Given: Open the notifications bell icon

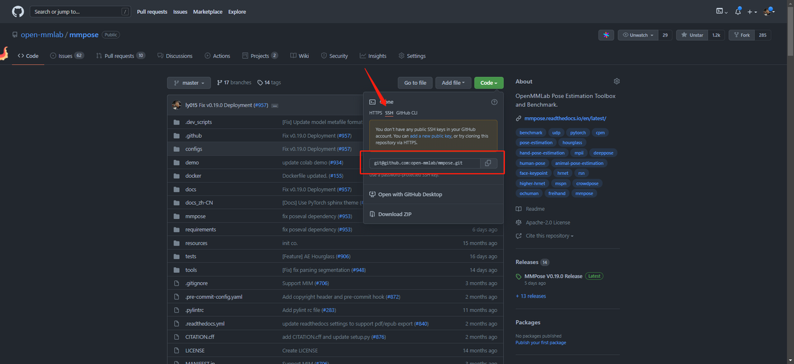Looking at the screenshot, I should [x=738, y=11].
